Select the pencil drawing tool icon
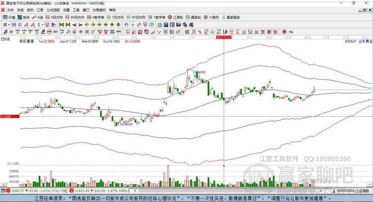 pos(5,32)
